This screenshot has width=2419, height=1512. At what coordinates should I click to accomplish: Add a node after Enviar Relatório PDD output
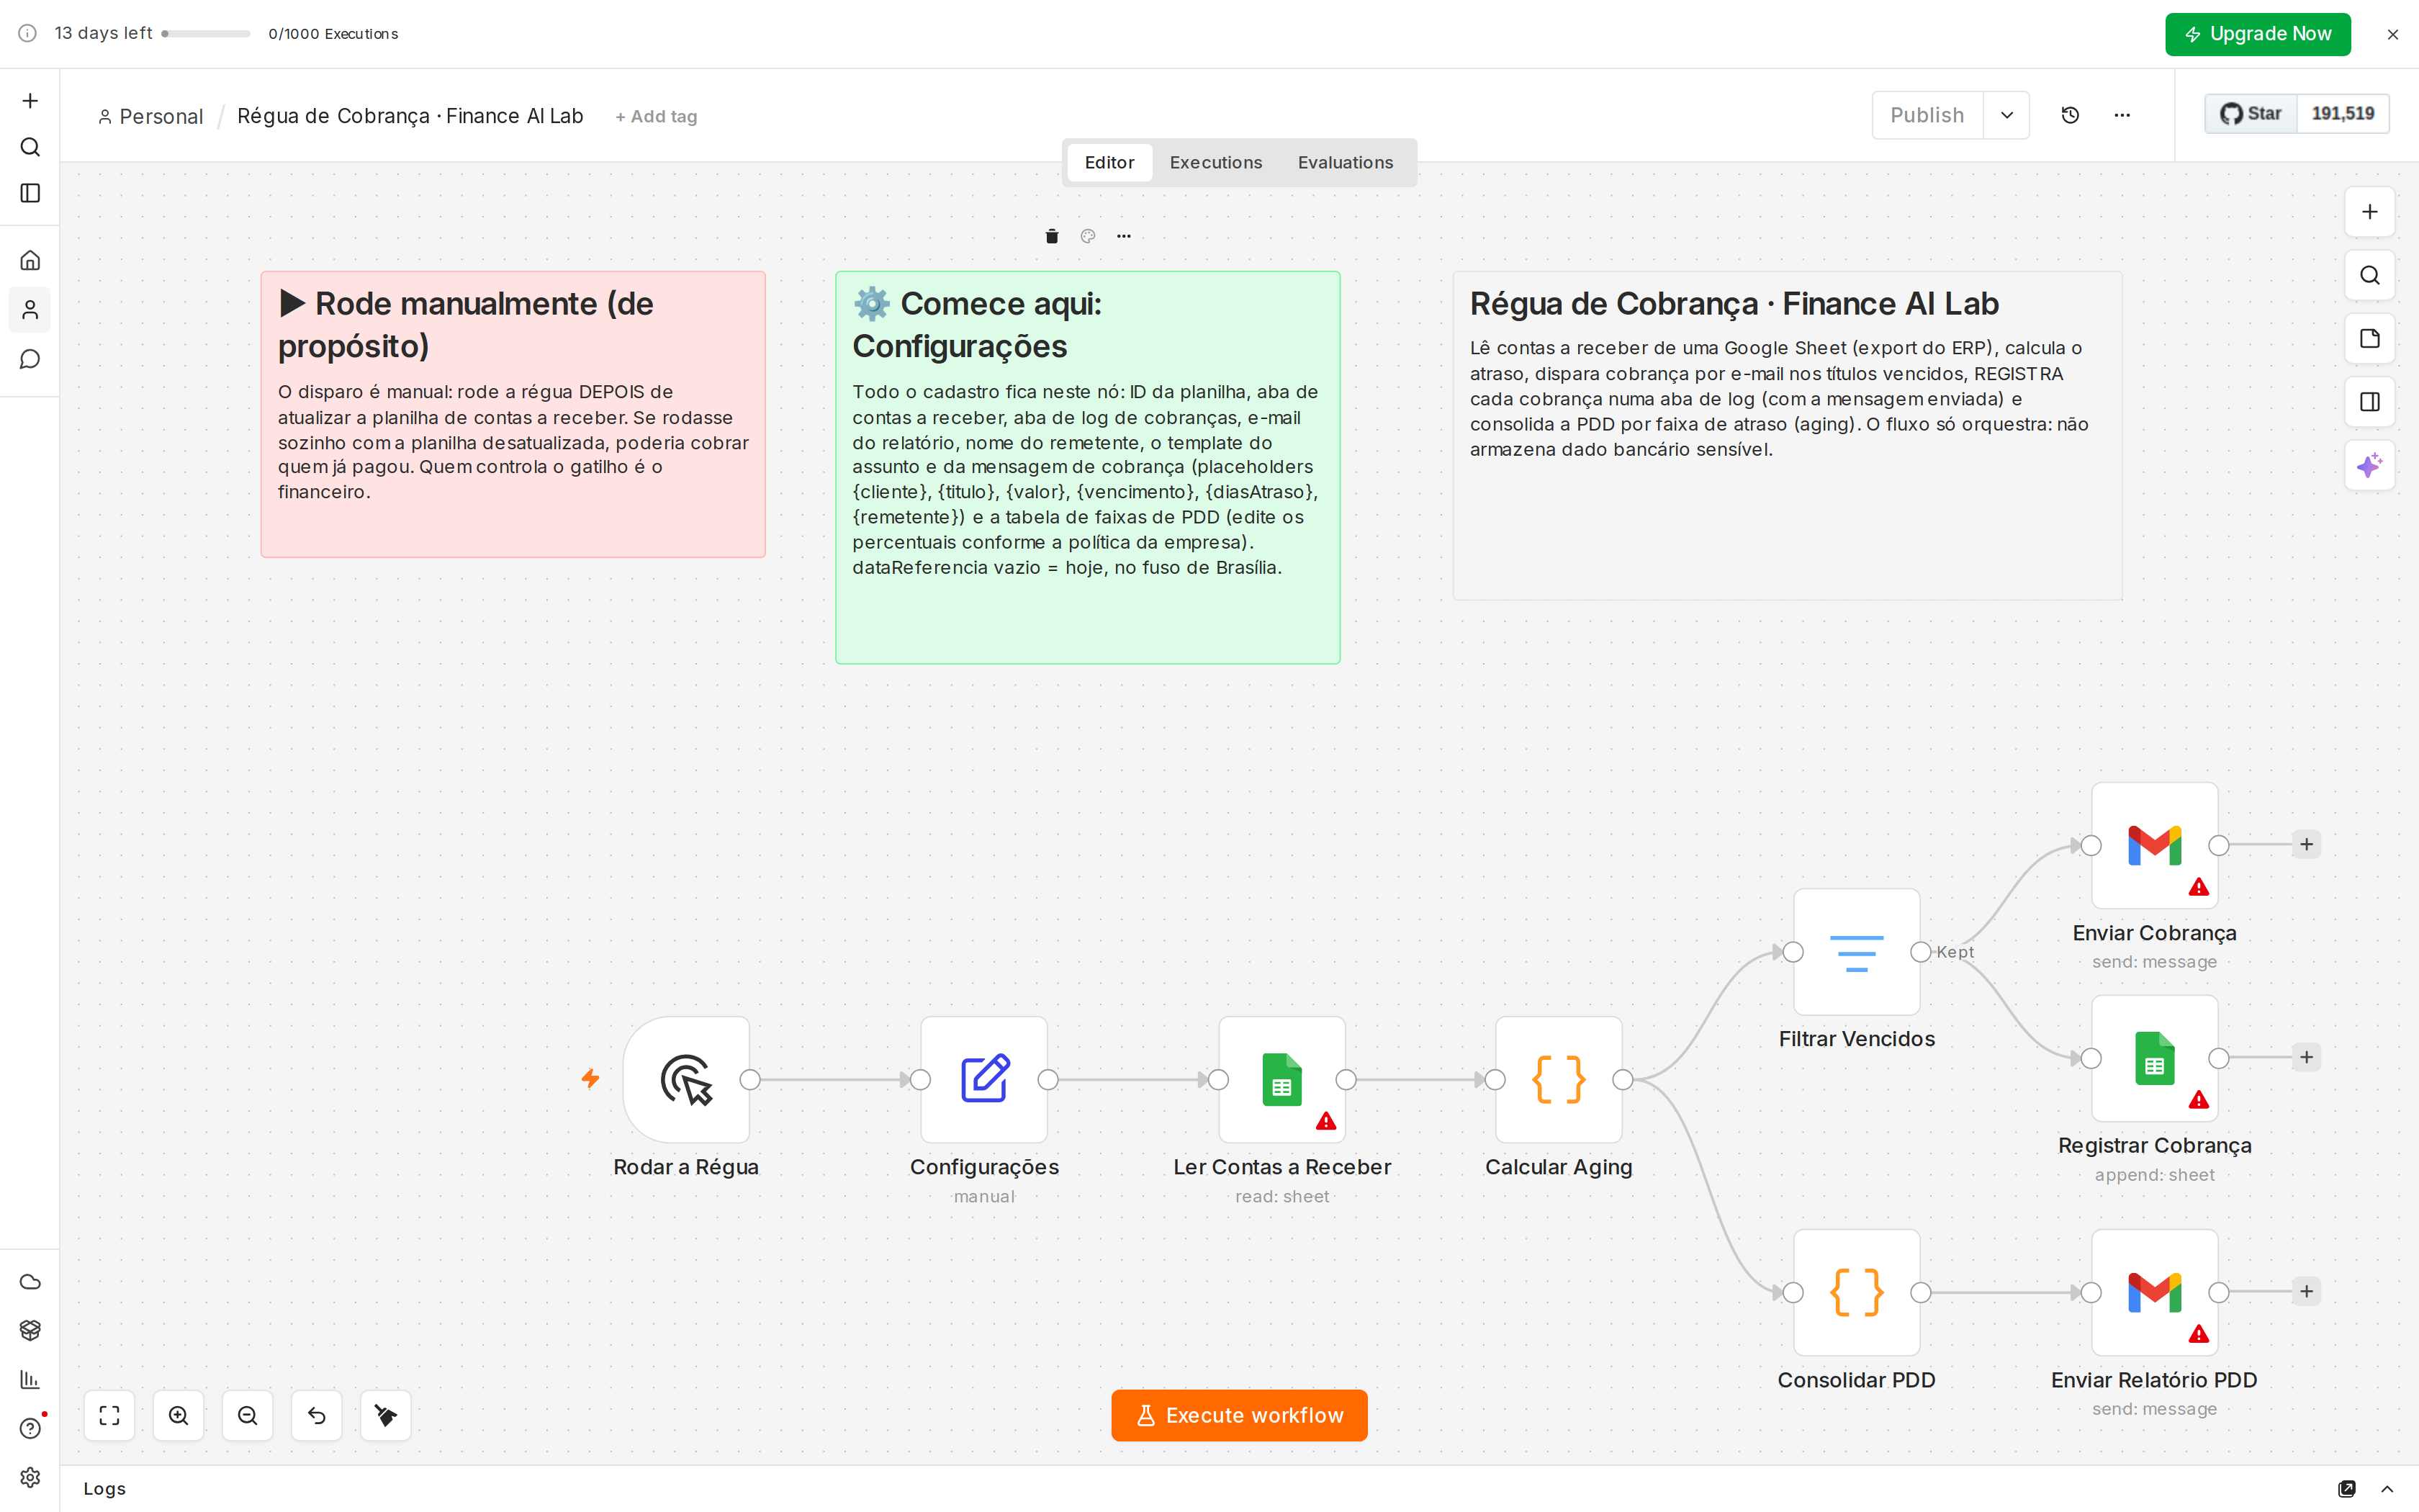coord(2306,1292)
